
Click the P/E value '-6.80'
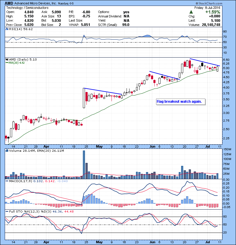click(x=86, y=12)
